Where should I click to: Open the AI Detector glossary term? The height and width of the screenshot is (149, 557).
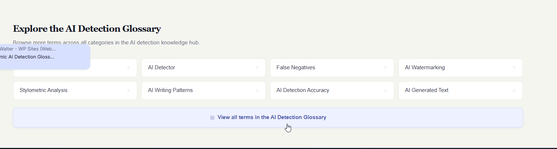pyautogui.click(x=162, y=67)
